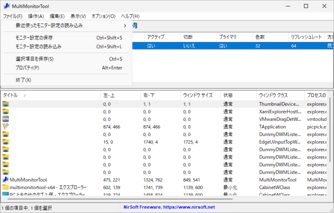Sort by アクティブ column header
The height and width of the screenshot is (213, 334).
(163, 37)
